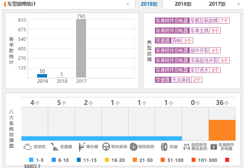The height and width of the screenshot is (168, 244).
Task: Switch to the 2019款 tab
Action: [149, 4]
